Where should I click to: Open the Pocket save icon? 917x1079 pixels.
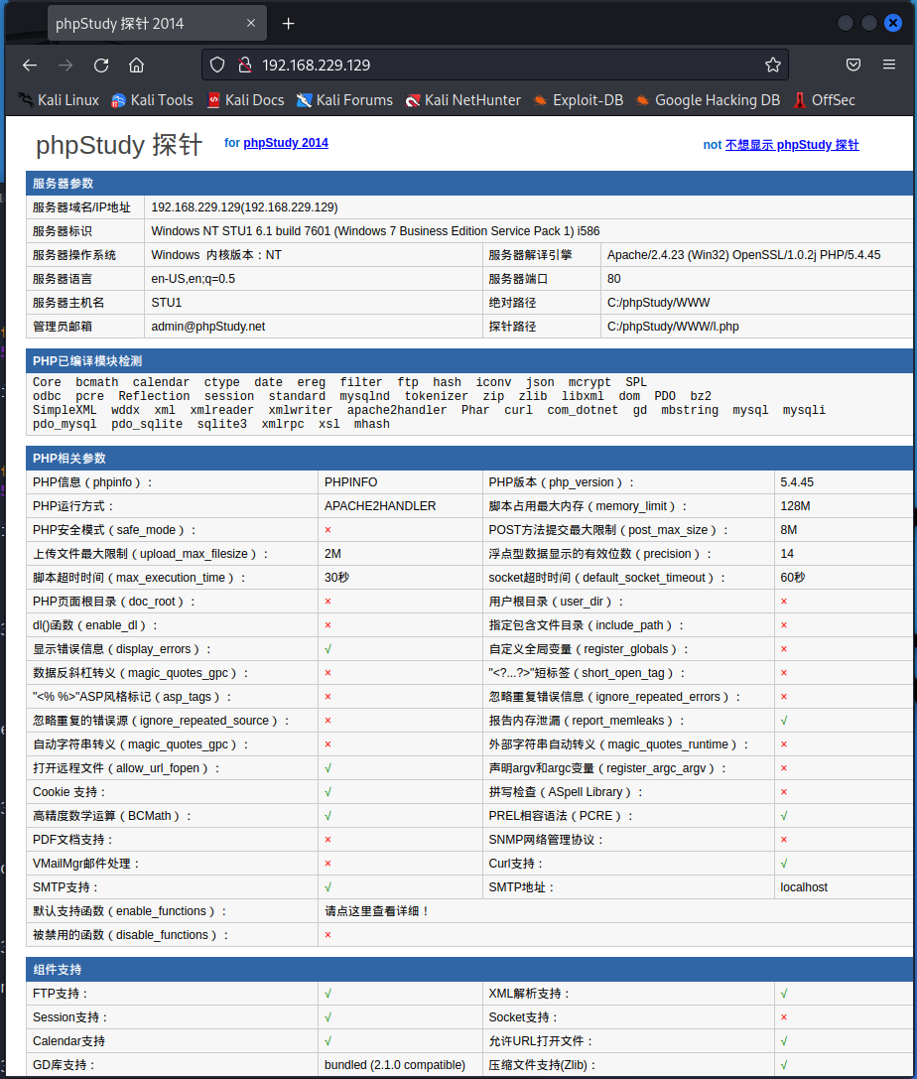point(853,65)
